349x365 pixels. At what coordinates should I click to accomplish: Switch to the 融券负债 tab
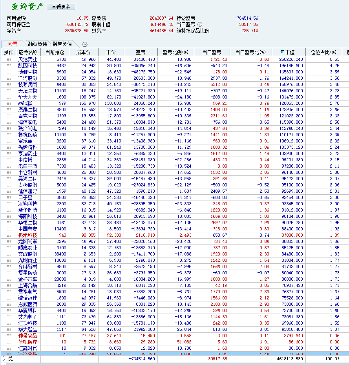coord(62,44)
